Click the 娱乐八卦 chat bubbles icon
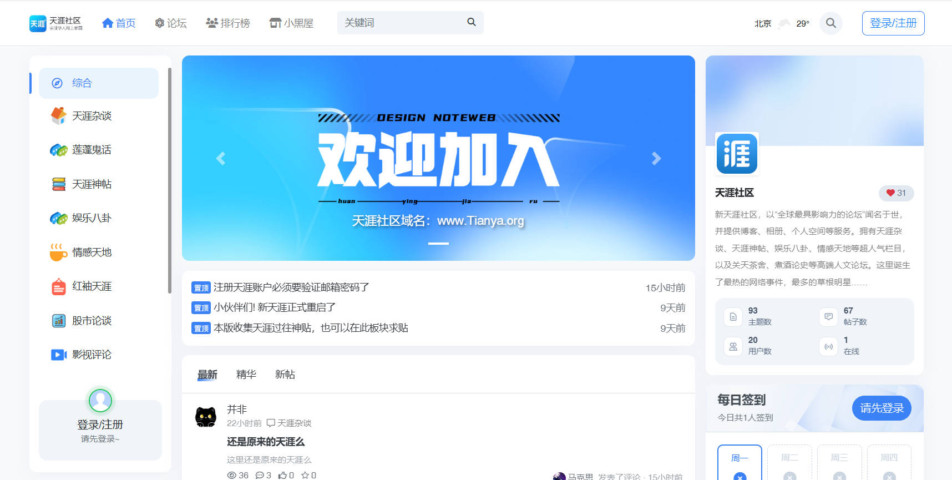952x480 pixels. (x=59, y=218)
